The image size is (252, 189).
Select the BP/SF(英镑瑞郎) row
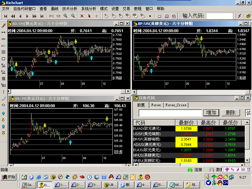pyautogui.click(x=189, y=139)
